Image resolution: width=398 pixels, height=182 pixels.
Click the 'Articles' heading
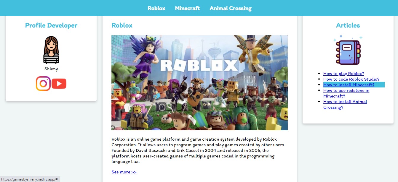[x=348, y=25]
